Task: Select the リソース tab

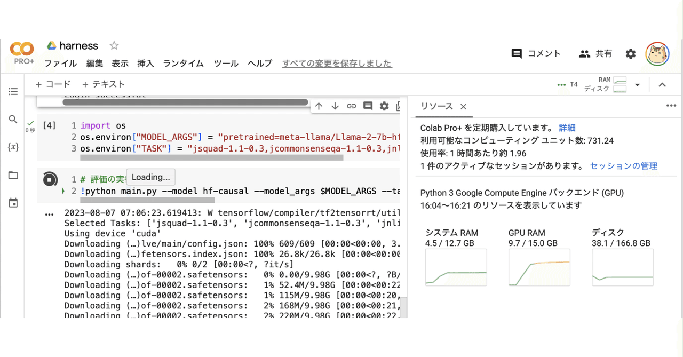Action: click(x=438, y=107)
